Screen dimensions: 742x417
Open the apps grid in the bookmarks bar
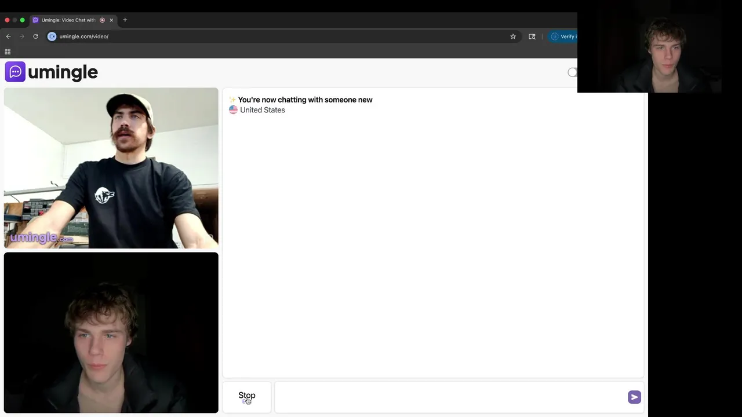point(8,52)
